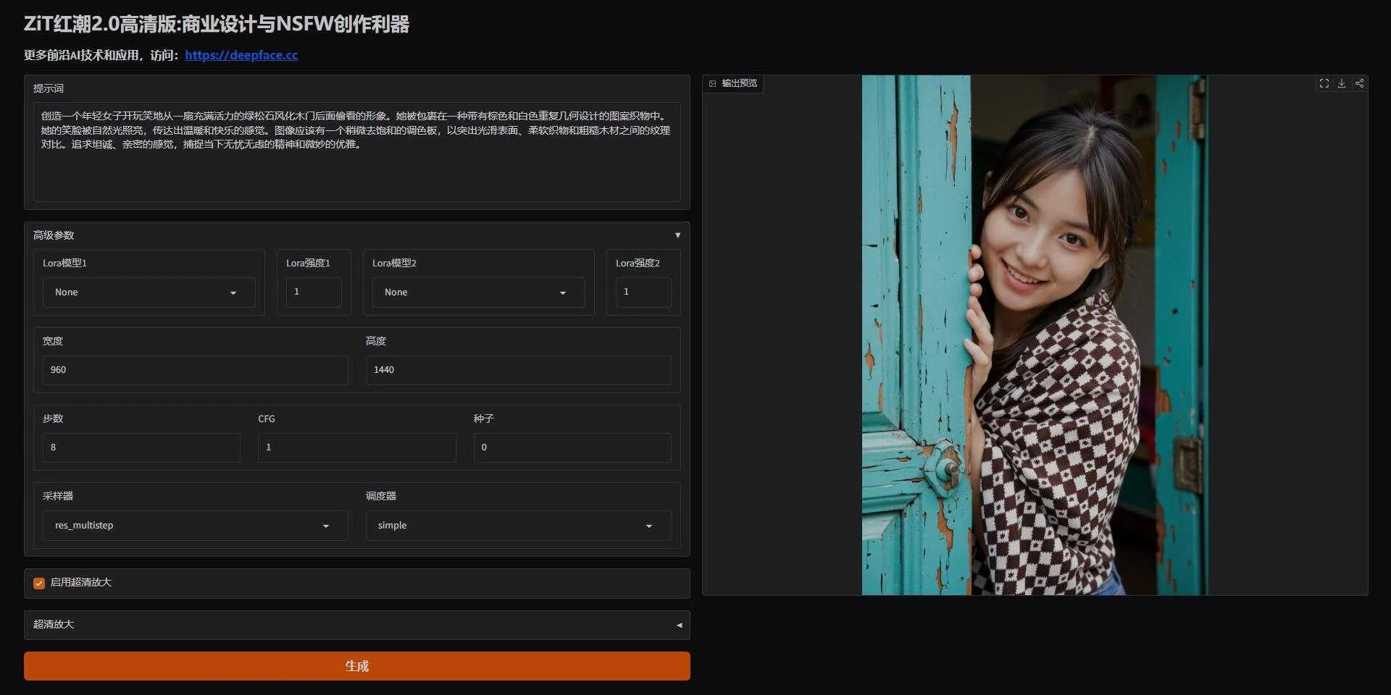Expand the 超清放大 section
This screenshot has width=1391, height=695.
pyautogui.click(x=356, y=625)
